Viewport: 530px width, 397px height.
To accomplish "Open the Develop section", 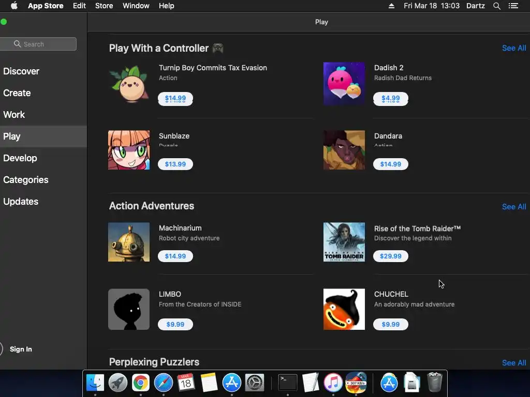I will (20, 158).
